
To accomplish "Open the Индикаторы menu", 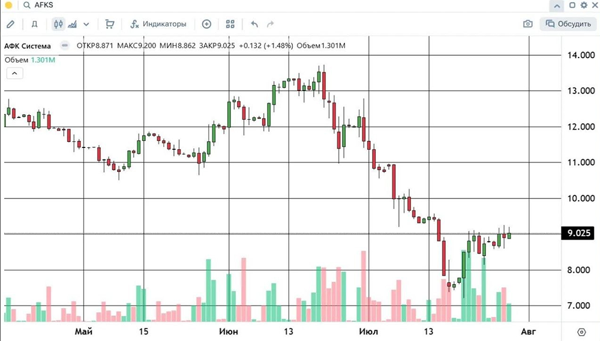I will pyautogui.click(x=158, y=24).
